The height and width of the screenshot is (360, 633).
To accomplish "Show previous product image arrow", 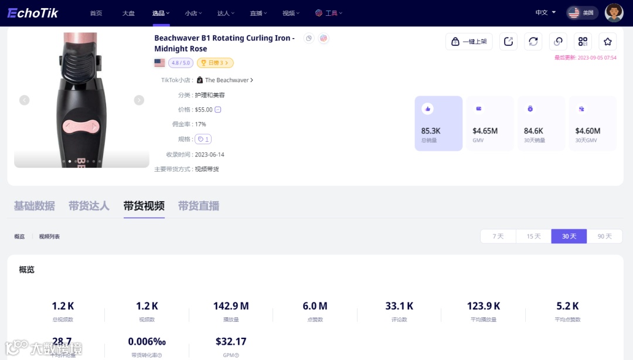I will point(24,100).
